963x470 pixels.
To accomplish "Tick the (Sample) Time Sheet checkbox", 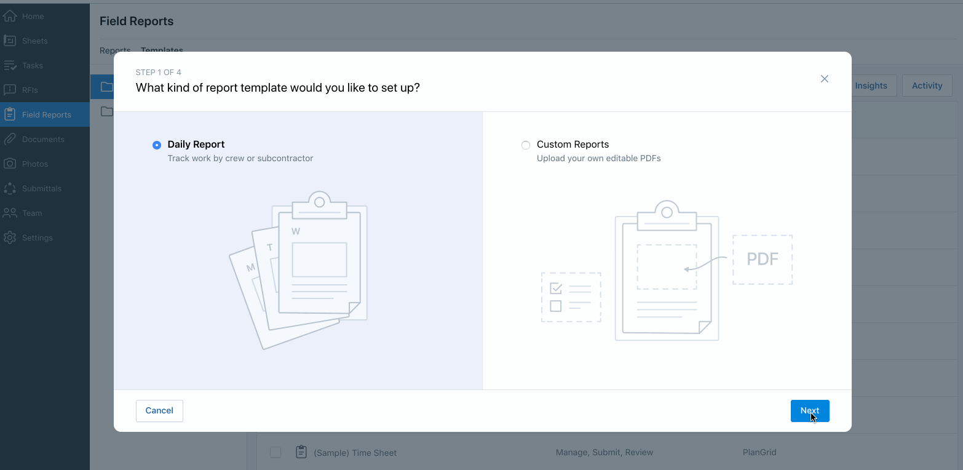I will [275, 452].
